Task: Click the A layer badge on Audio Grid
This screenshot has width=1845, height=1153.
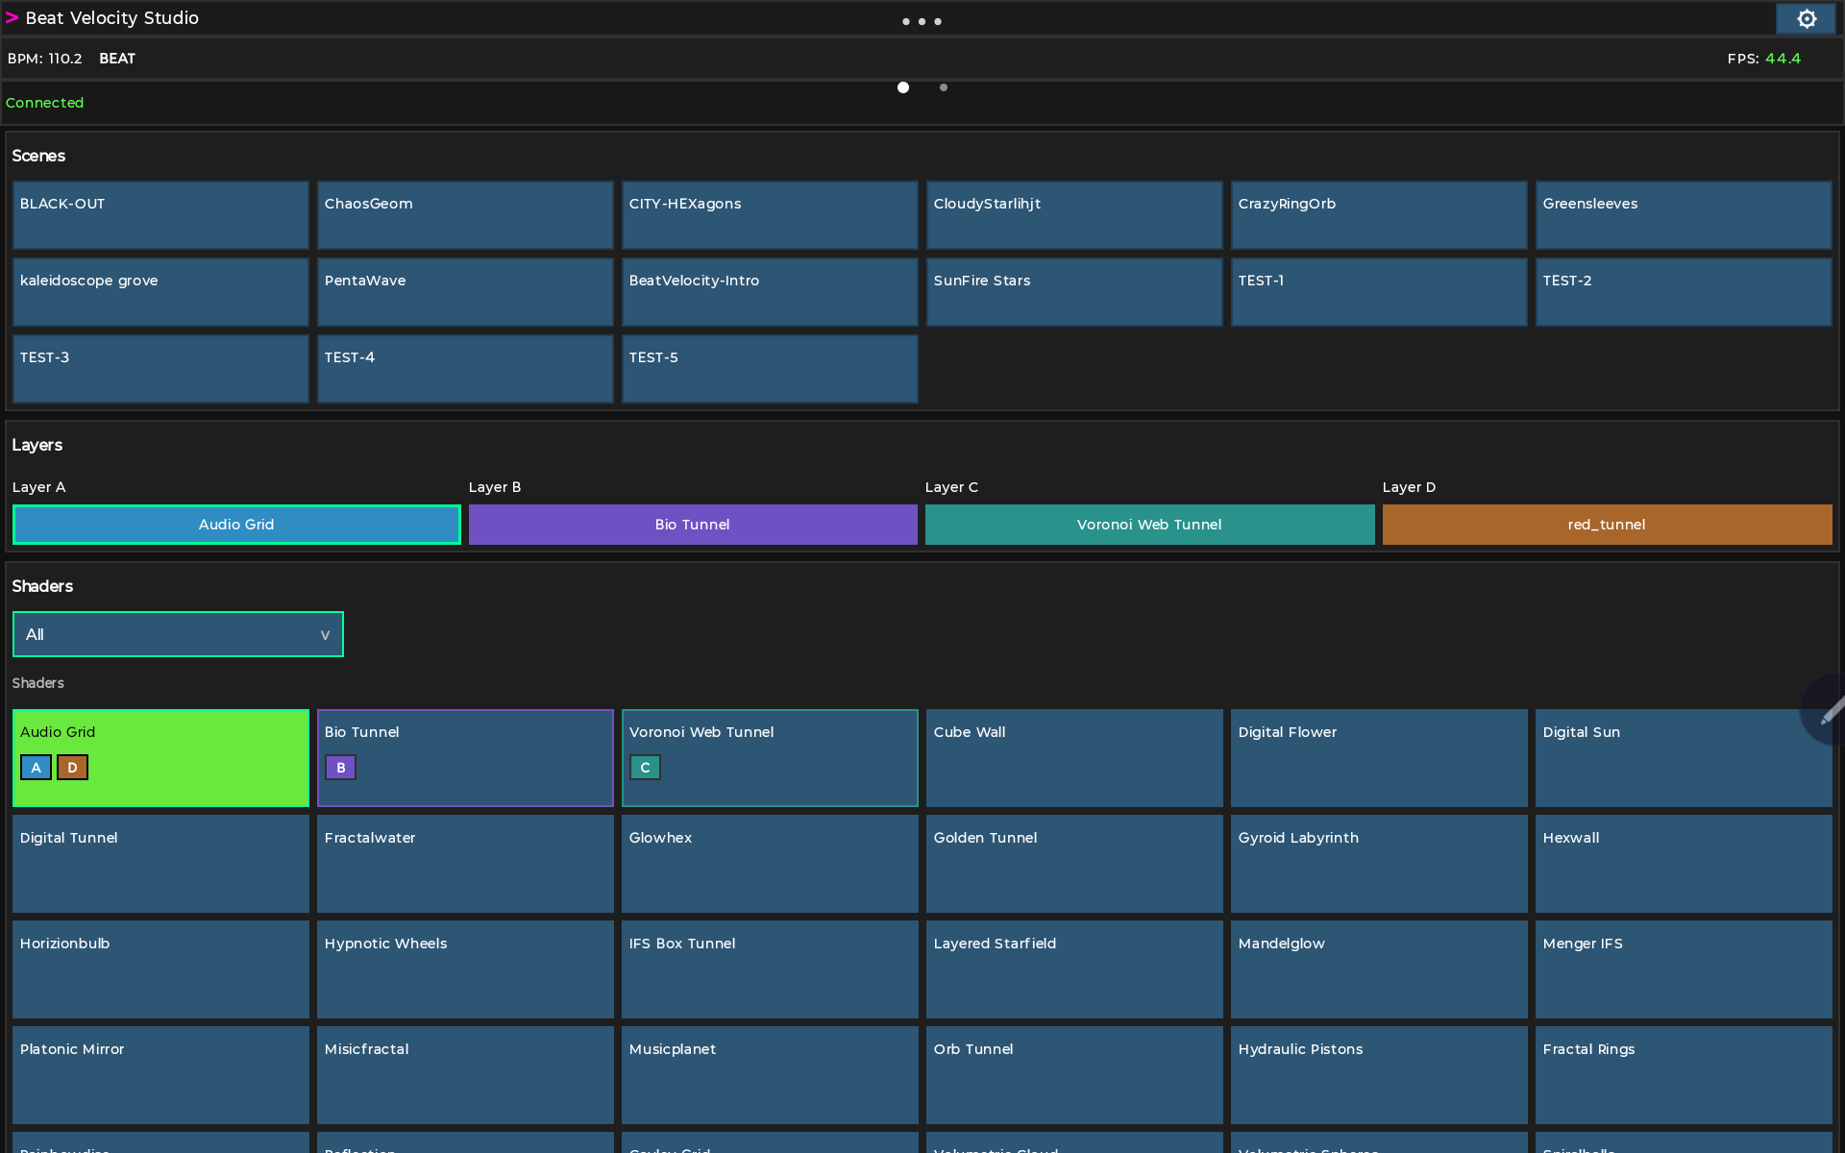Action: (36, 767)
